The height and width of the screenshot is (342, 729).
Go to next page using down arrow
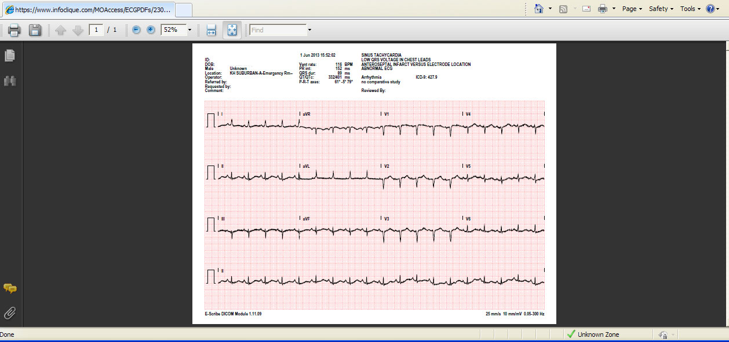coord(78,30)
